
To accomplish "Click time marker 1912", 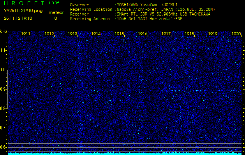I will tap(49, 34).
